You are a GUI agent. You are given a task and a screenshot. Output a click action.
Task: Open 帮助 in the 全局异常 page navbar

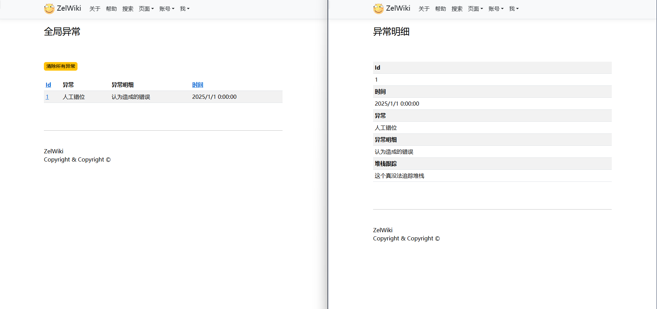111,9
